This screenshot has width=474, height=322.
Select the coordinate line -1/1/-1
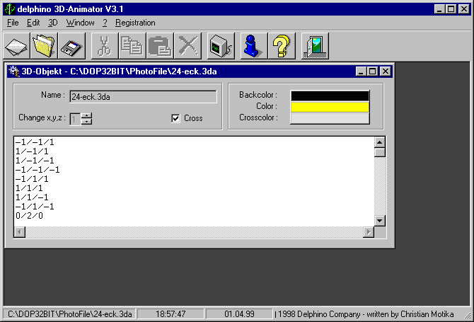(35, 207)
